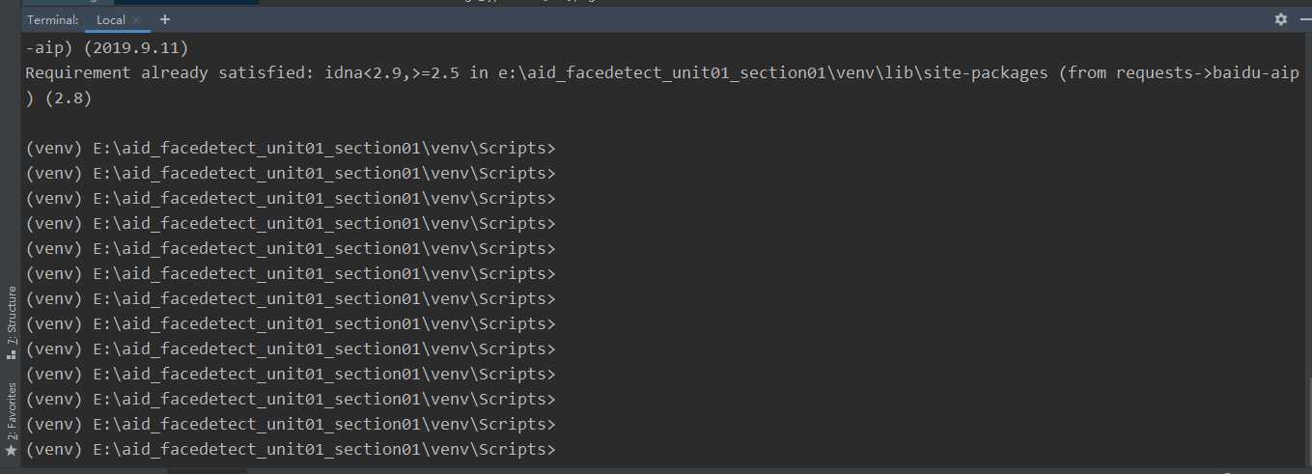Select the Local terminal tab
Screen dimensions: 1312x474
[110, 19]
